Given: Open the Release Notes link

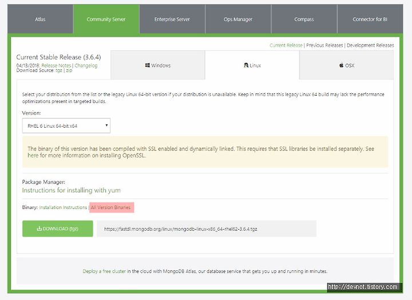Looking at the screenshot, I should click(56, 65).
